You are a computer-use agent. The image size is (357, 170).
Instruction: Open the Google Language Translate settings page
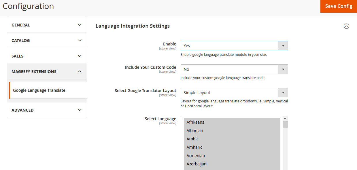point(39,90)
